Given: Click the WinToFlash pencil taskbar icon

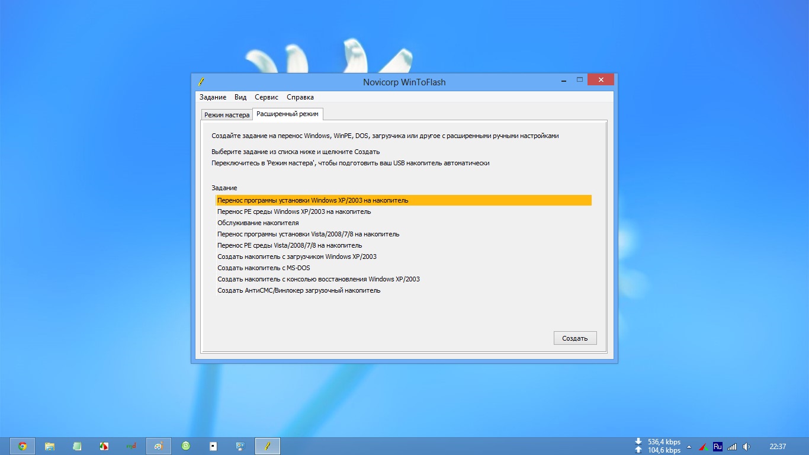Looking at the screenshot, I should pyautogui.click(x=268, y=446).
